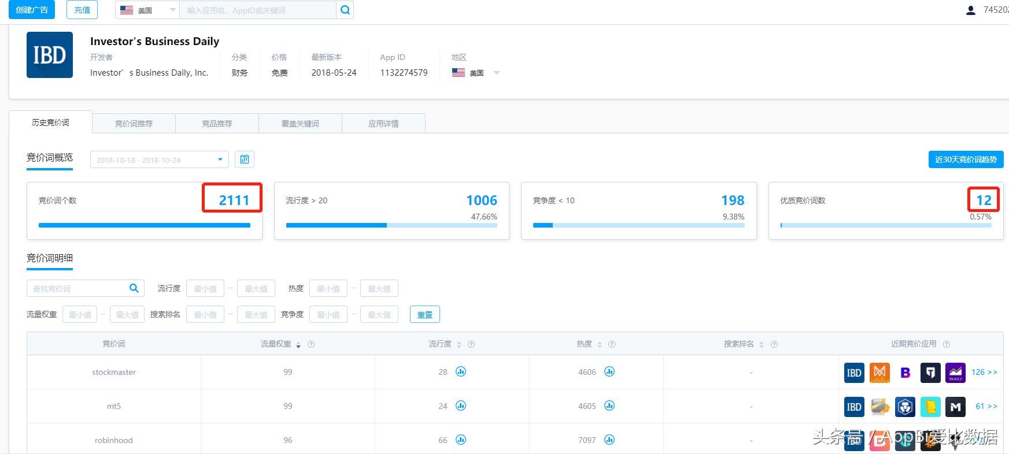Click the magnifier in bid keyword search box

pos(134,288)
